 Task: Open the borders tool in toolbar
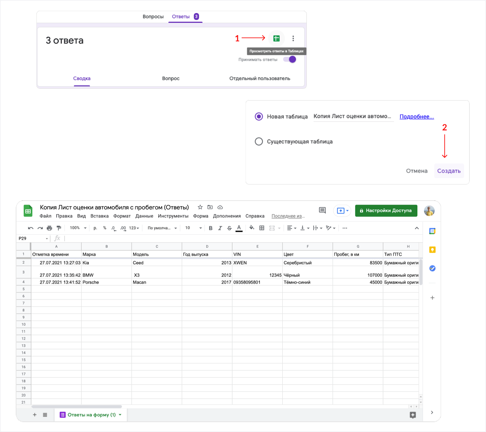coord(262,228)
